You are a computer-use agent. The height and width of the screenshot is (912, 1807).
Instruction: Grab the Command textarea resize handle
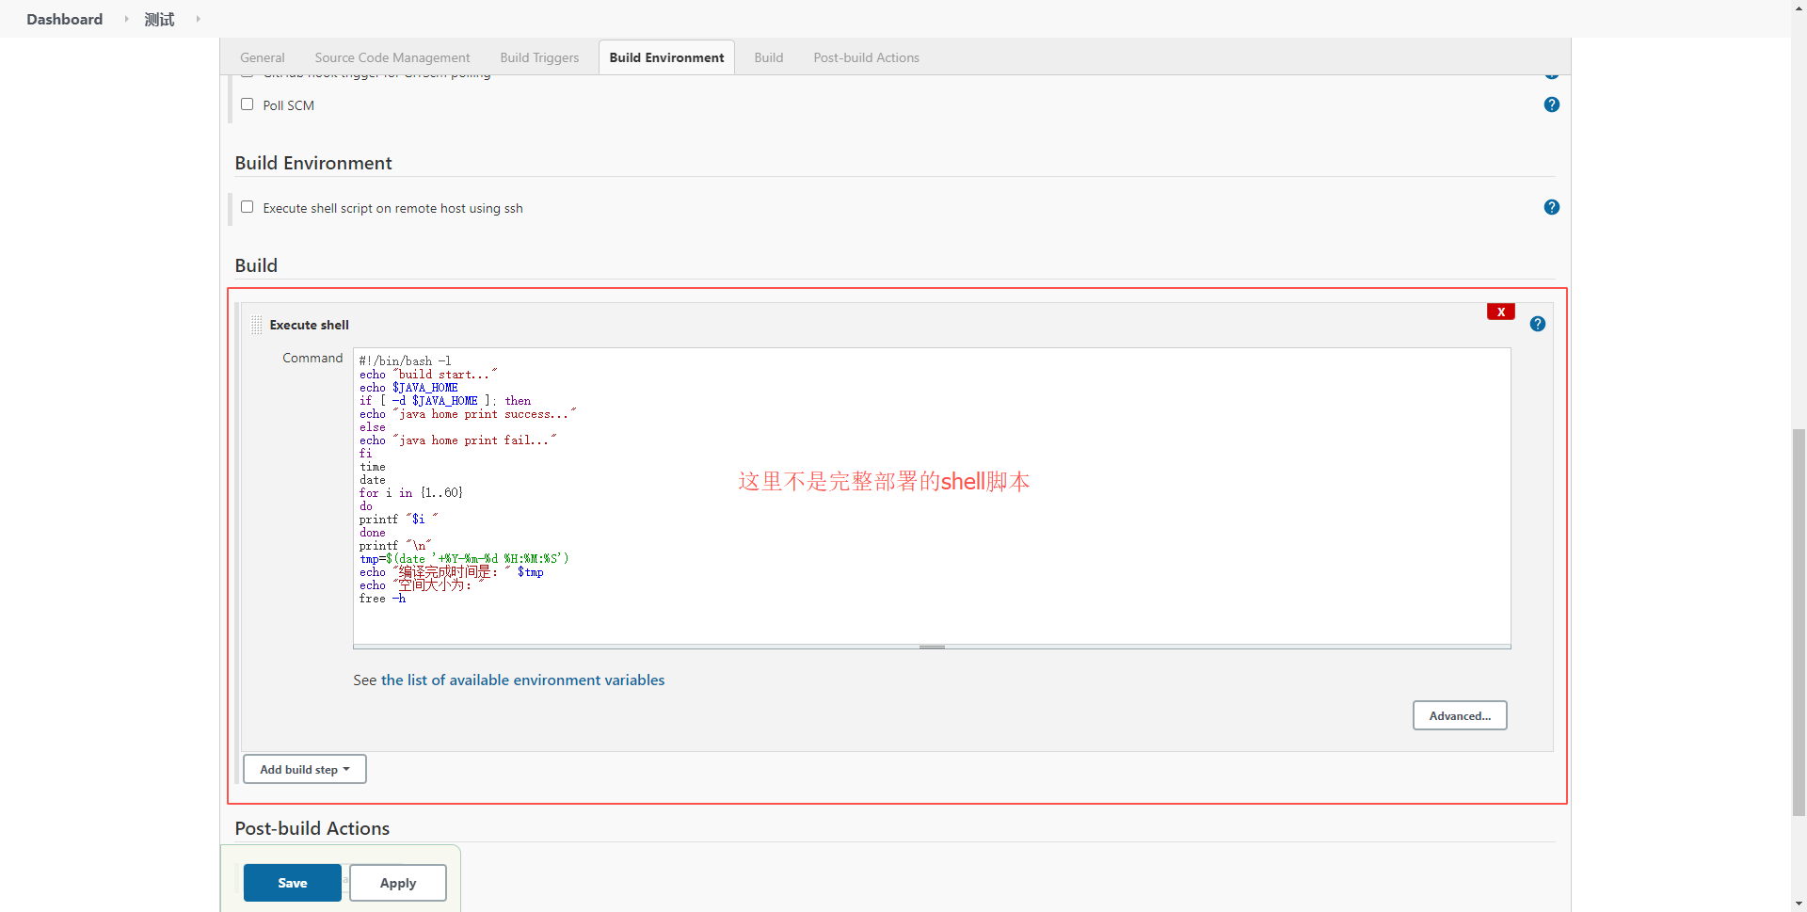pos(932,647)
